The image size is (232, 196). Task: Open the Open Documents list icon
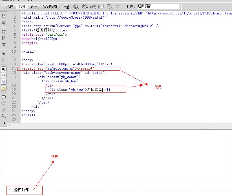[4, 16]
